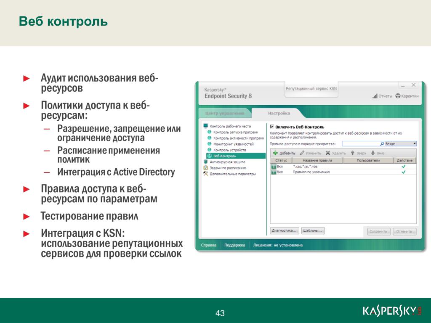
Task: Click the Дополнительные параметры tools icon
Action: coord(205,174)
